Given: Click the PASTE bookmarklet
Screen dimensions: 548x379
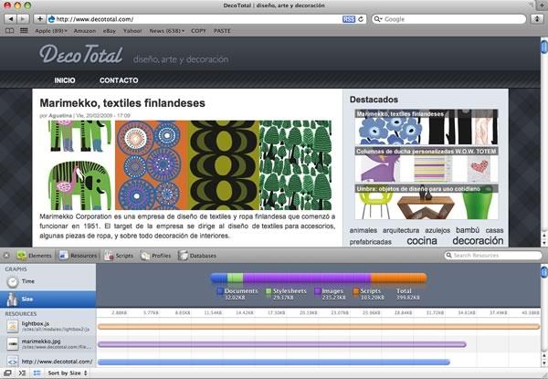Looking at the screenshot, I should pyautogui.click(x=222, y=31).
